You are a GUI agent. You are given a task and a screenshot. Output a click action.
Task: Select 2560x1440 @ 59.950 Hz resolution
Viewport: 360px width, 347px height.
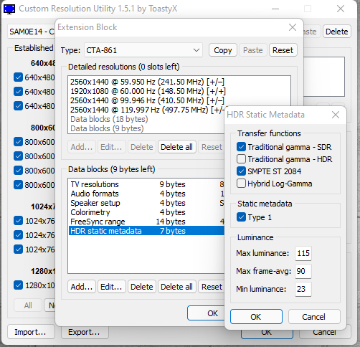[x=147, y=82]
